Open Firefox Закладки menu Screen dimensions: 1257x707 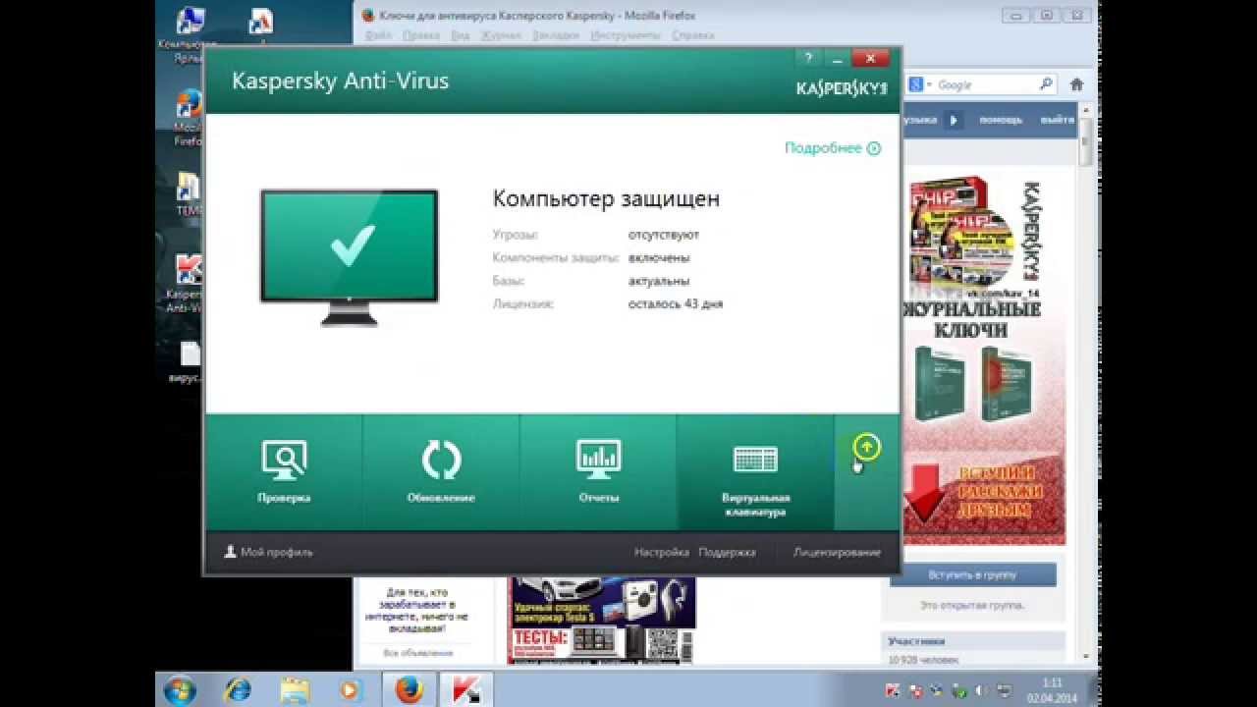556,35
